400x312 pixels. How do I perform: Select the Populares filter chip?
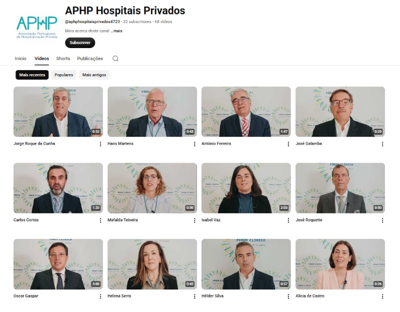[64, 75]
